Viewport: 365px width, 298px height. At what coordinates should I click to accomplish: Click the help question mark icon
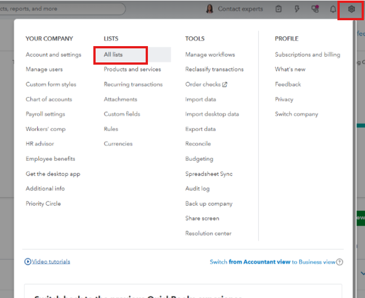point(339,262)
